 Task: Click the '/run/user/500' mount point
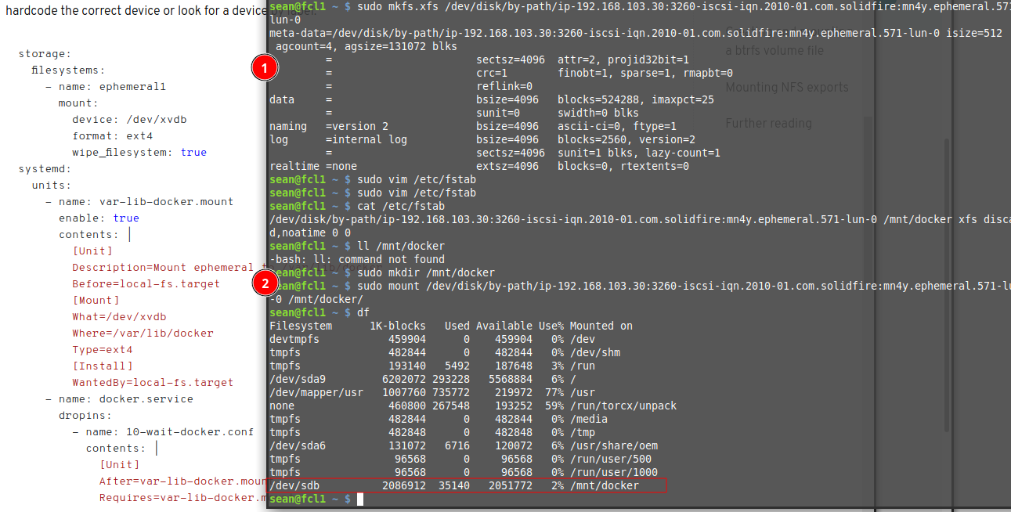[611, 459]
